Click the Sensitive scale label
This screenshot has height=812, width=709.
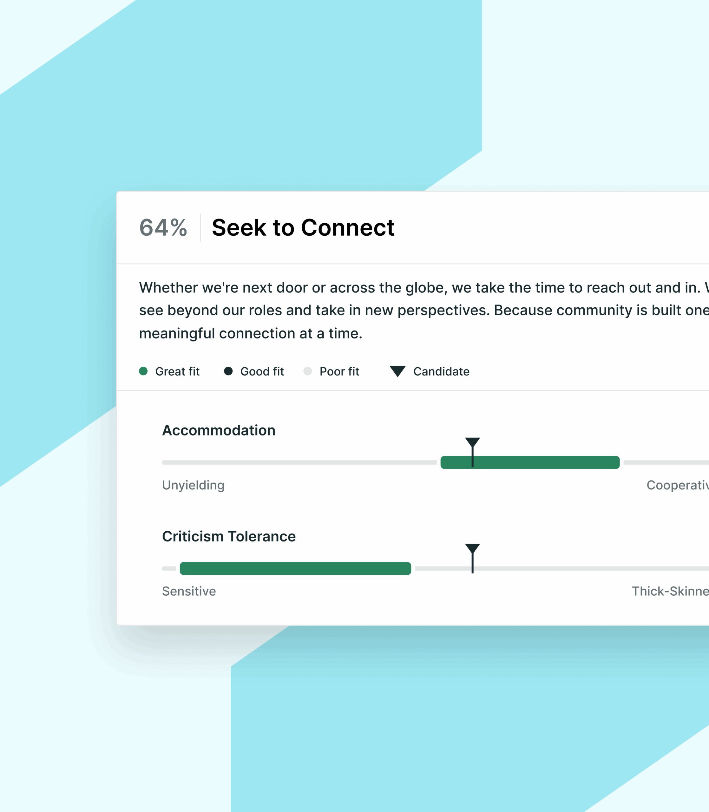[x=189, y=591]
